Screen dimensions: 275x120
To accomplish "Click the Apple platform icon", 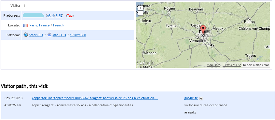I will click(49, 35).
